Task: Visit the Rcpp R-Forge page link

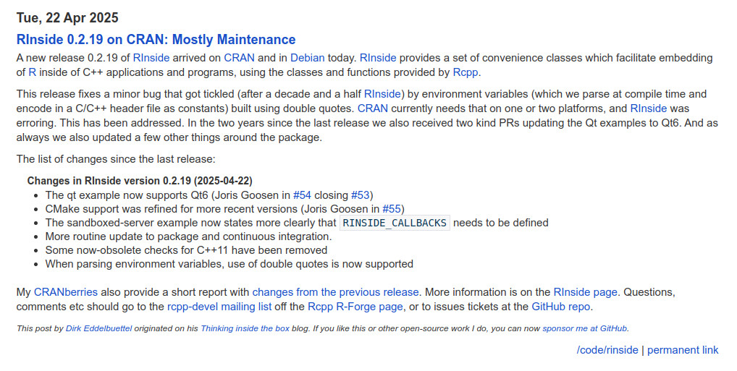Action: pos(355,307)
